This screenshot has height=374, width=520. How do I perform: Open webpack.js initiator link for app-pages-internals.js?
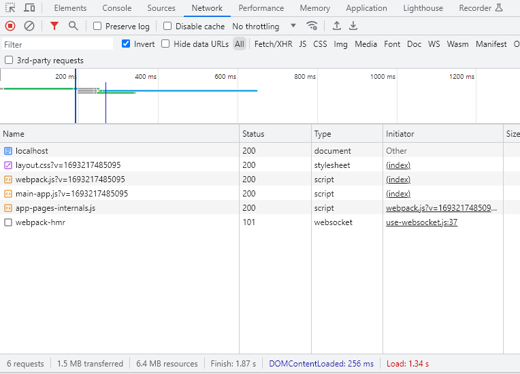click(442, 207)
